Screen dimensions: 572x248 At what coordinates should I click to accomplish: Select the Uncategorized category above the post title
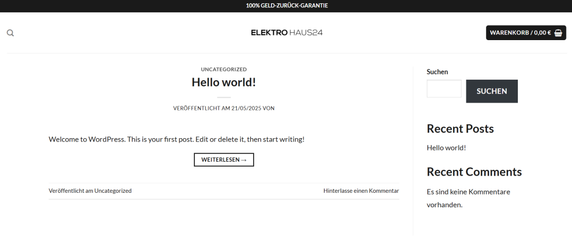pyautogui.click(x=223, y=70)
